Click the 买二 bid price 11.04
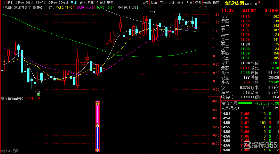Image resolution: width=280 pixels, height=154 pixels. pos(245,44)
